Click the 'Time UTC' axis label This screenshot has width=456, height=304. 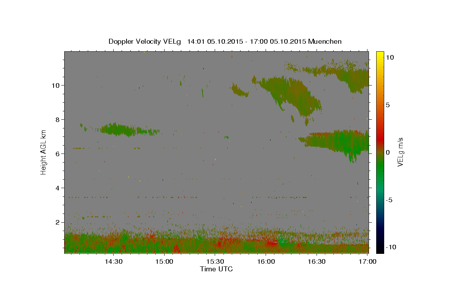click(216, 269)
